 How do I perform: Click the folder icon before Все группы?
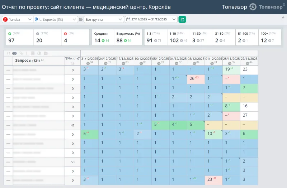coord(80,19)
